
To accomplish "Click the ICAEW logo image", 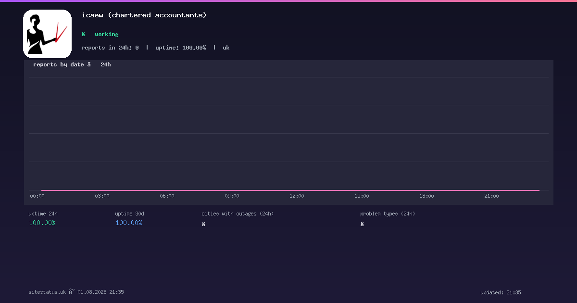I will 47,34.
